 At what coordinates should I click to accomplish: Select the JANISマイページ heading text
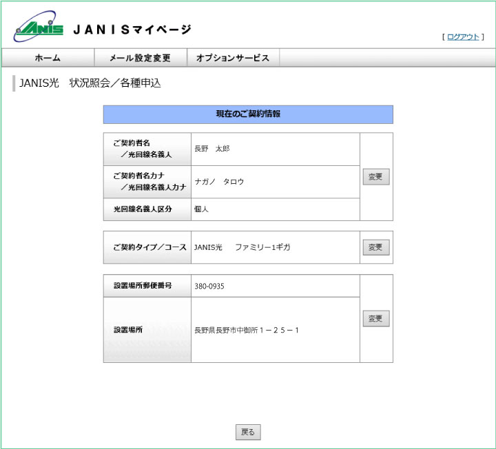(132, 30)
